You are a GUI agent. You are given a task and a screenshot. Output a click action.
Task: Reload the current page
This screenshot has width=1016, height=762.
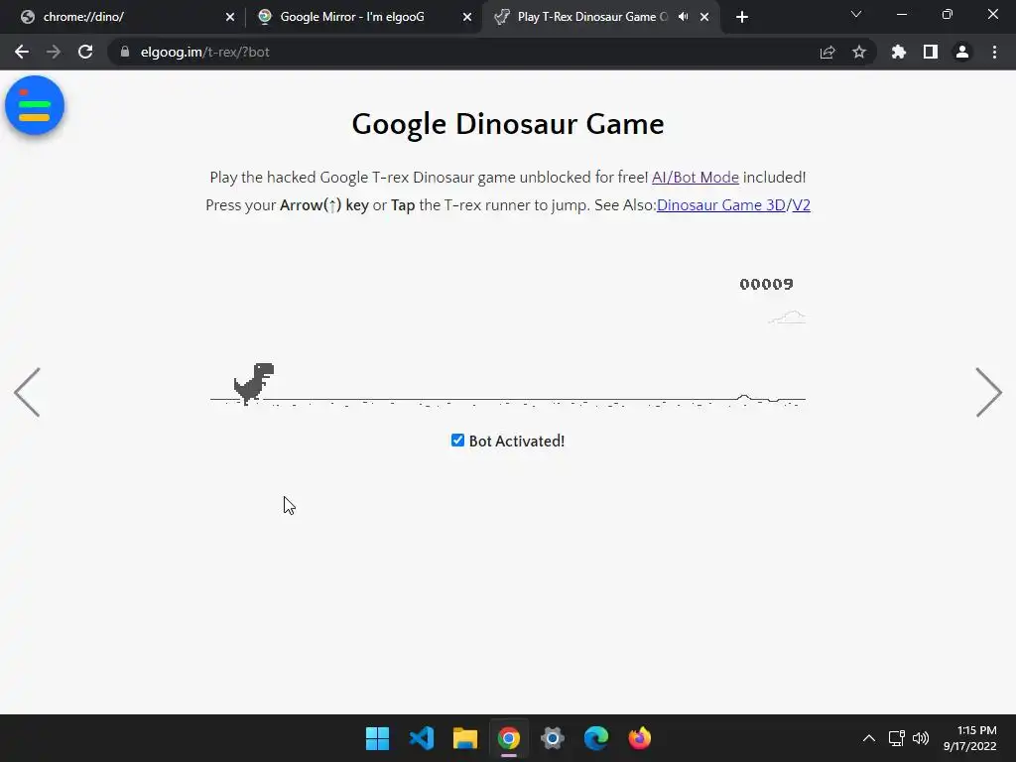tap(85, 52)
